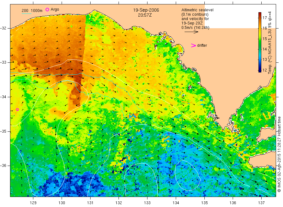Click longitude axis label 133
Screen dimensions: 283x207
click(147, 203)
